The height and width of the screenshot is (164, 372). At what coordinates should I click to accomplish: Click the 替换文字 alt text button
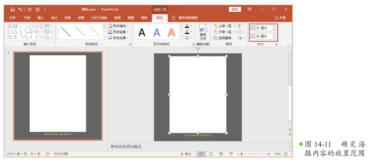(203, 32)
